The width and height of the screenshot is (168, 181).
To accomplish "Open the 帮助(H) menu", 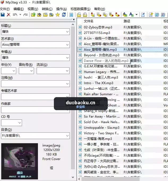I will pos(100,9).
